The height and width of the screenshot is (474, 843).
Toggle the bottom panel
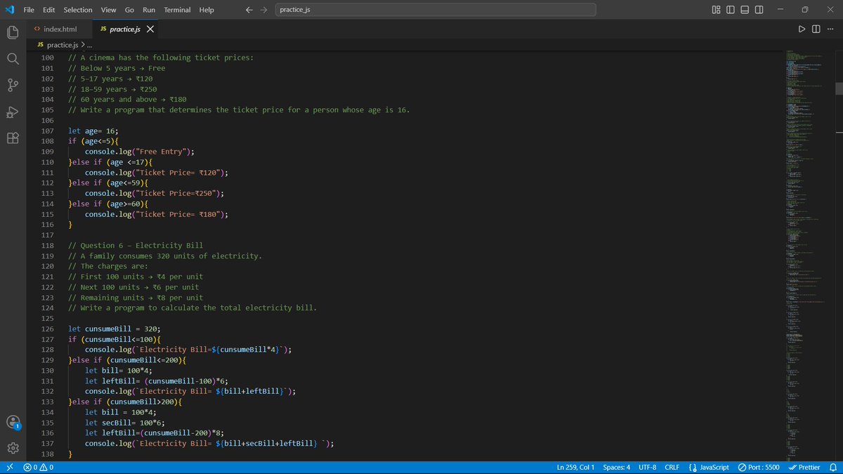point(745,10)
